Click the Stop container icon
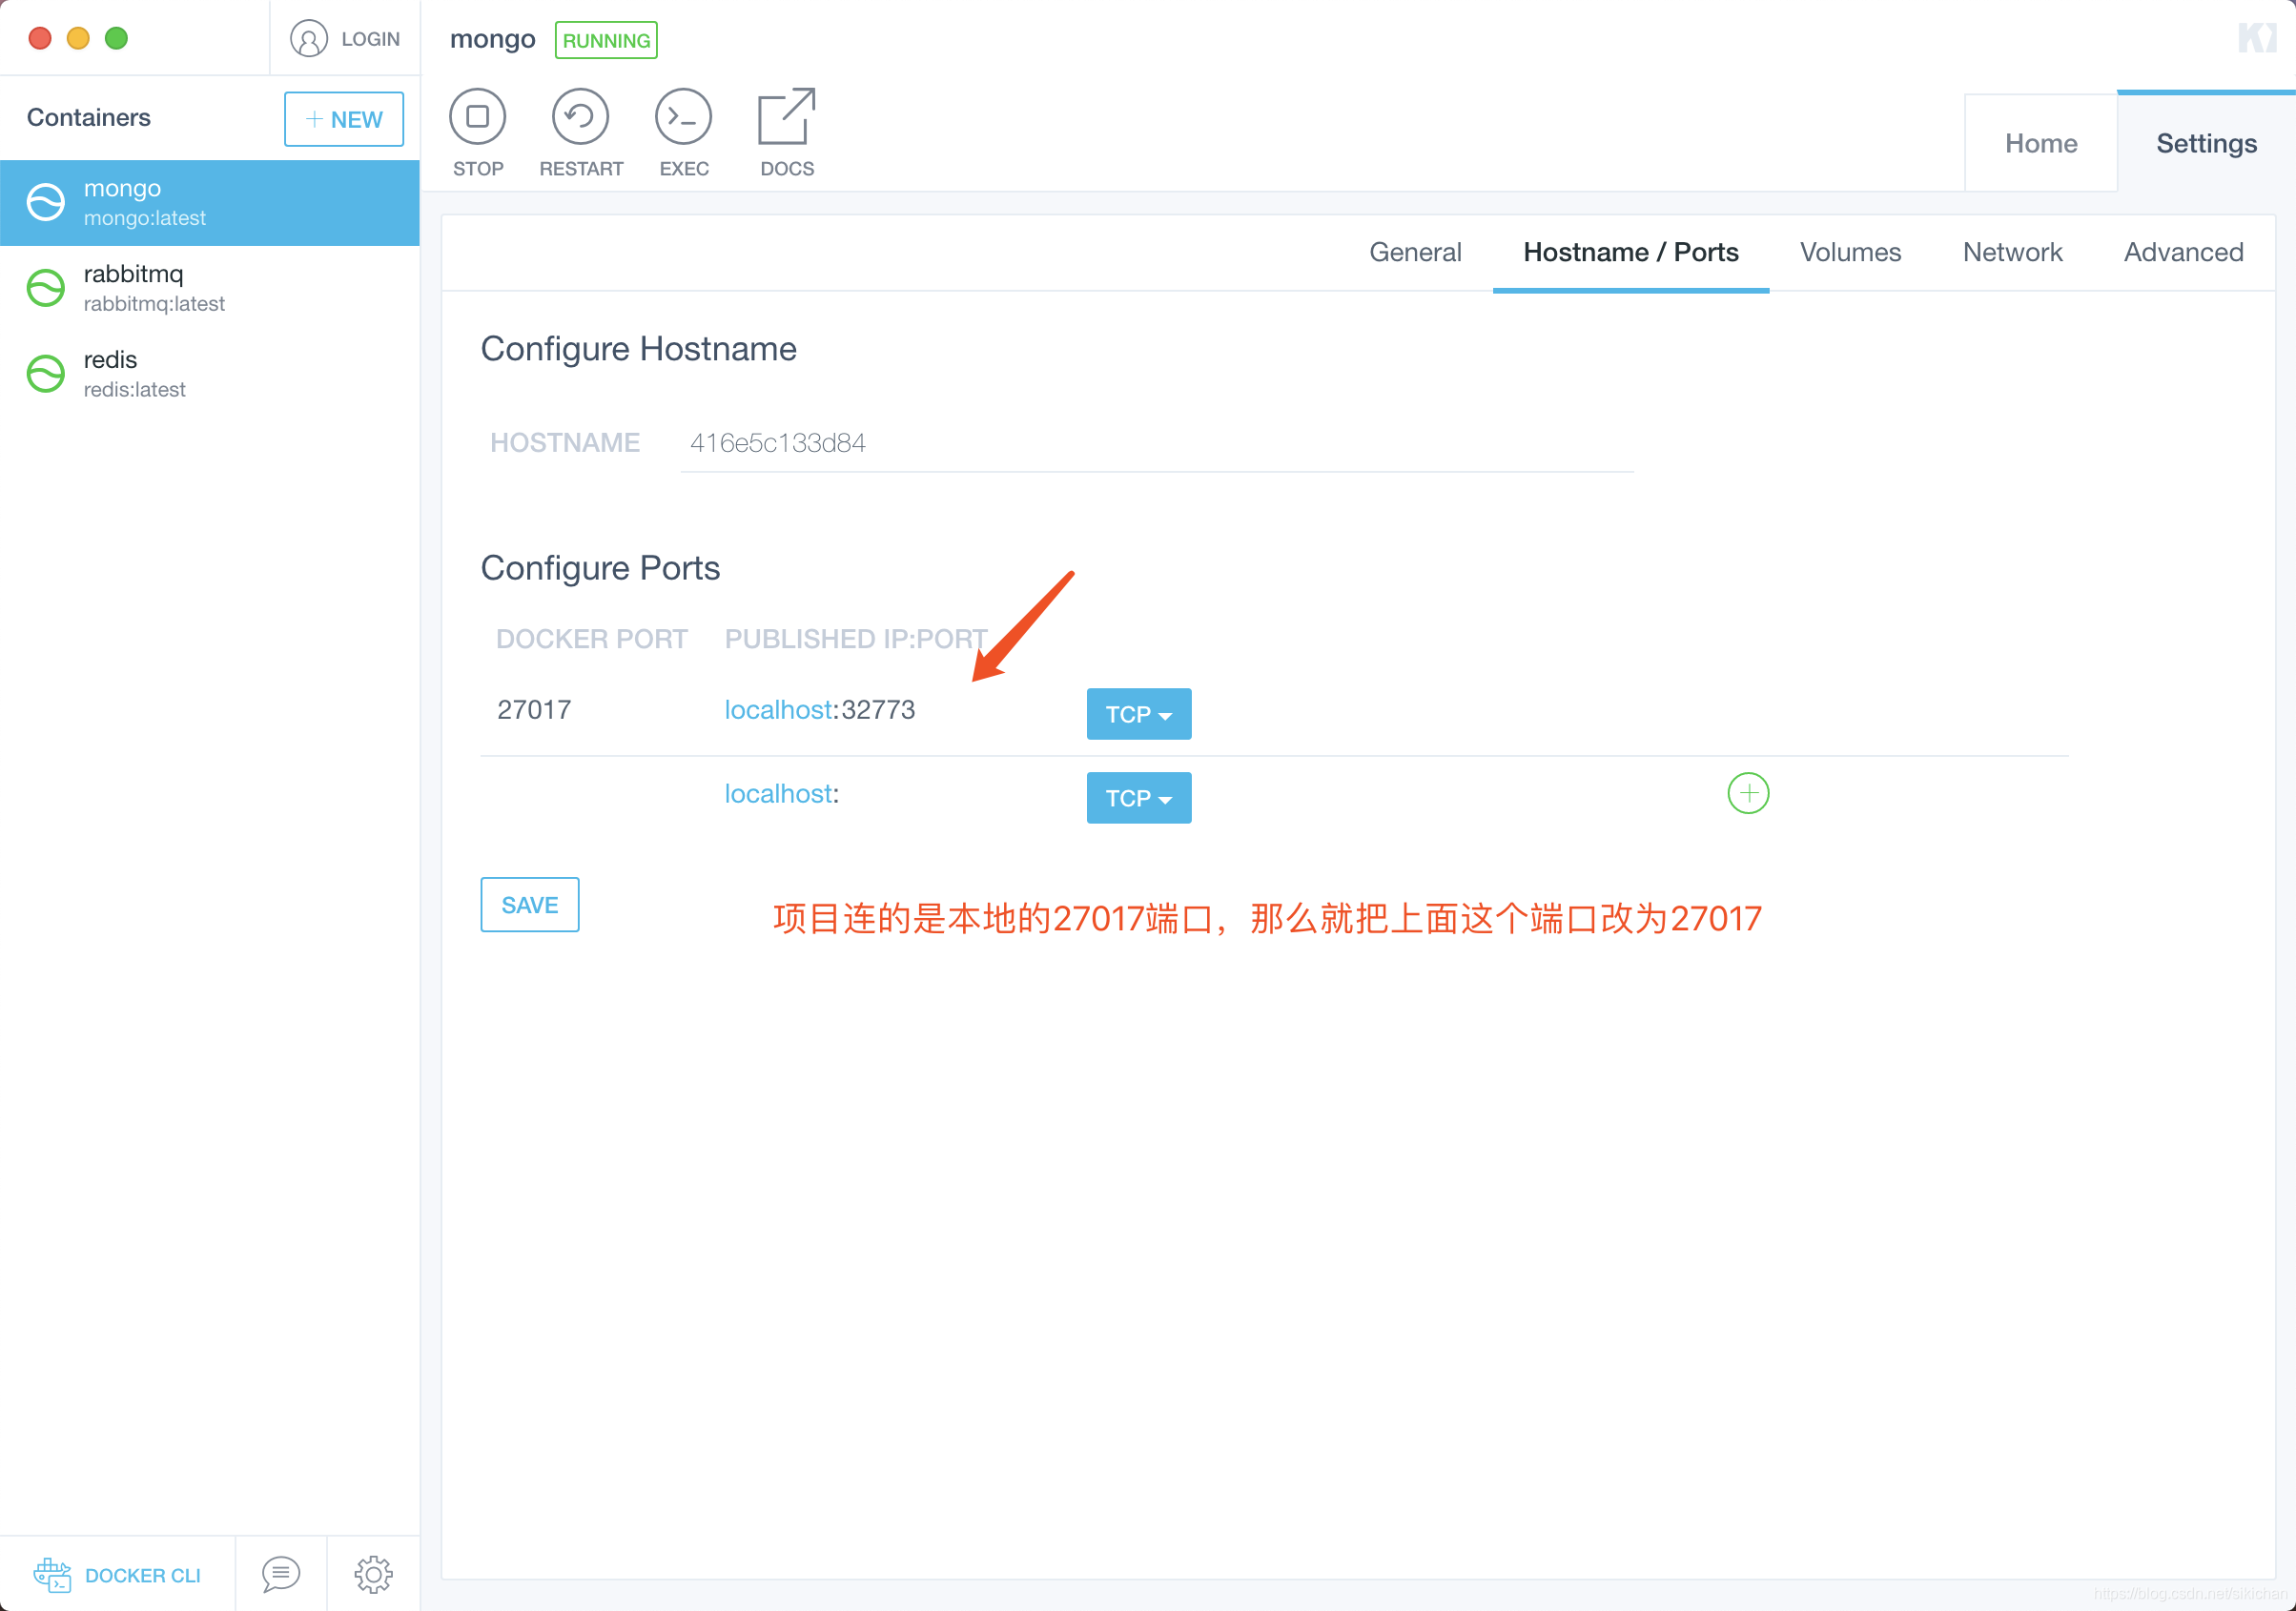The height and width of the screenshot is (1611, 2296). pos(477,117)
